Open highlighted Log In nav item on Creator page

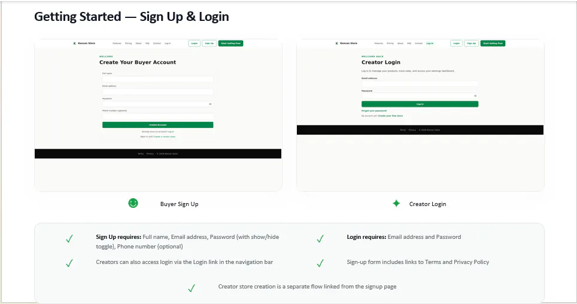(430, 44)
